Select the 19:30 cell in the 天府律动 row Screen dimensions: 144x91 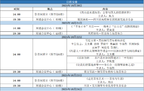click(16, 33)
